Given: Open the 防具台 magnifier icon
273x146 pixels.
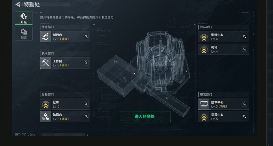Looking at the screenshot, I should [86, 117].
